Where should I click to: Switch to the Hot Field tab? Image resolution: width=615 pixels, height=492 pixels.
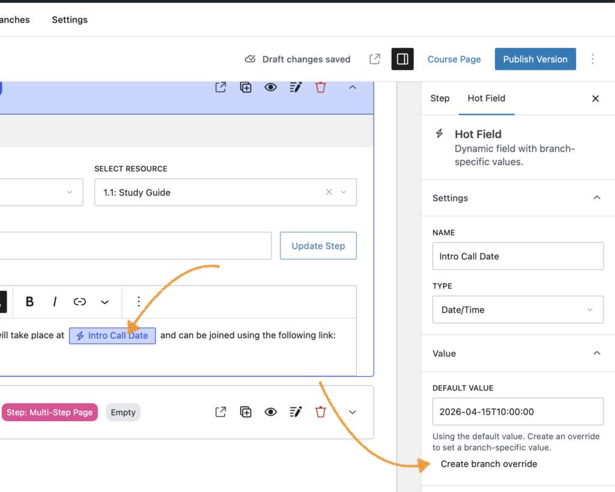point(486,99)
